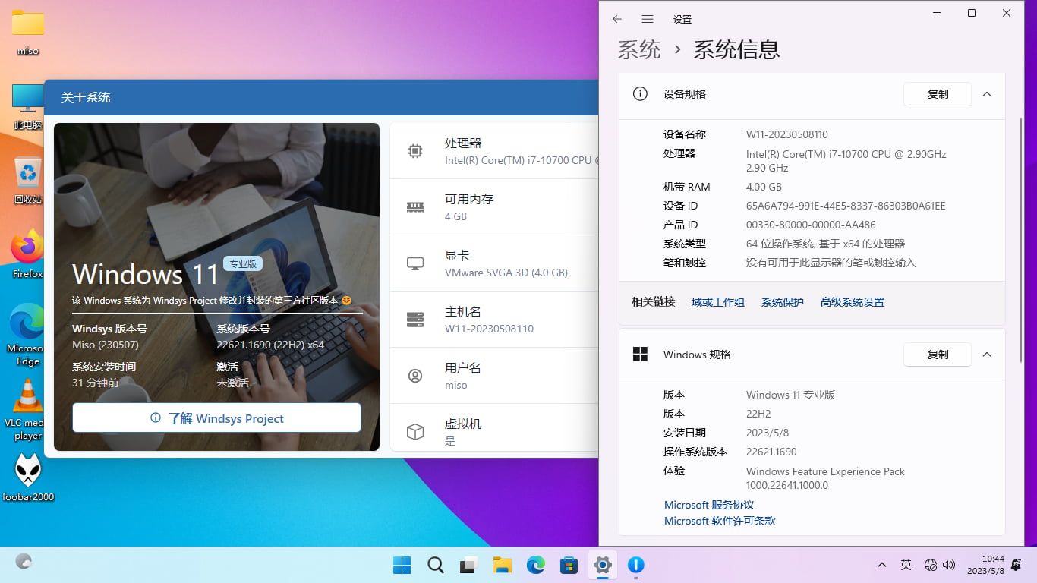Collapse the Windows 规格 section chevron

(x=987, y=355)
